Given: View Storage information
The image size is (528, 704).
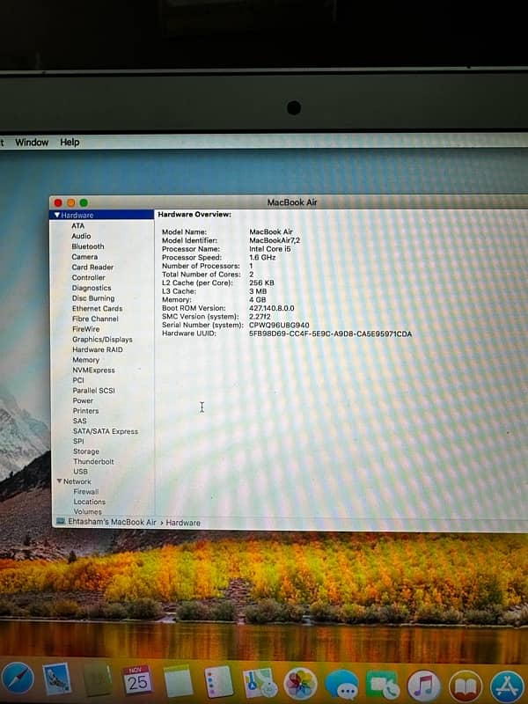Looking at the screenshot, I should [86, 451].
